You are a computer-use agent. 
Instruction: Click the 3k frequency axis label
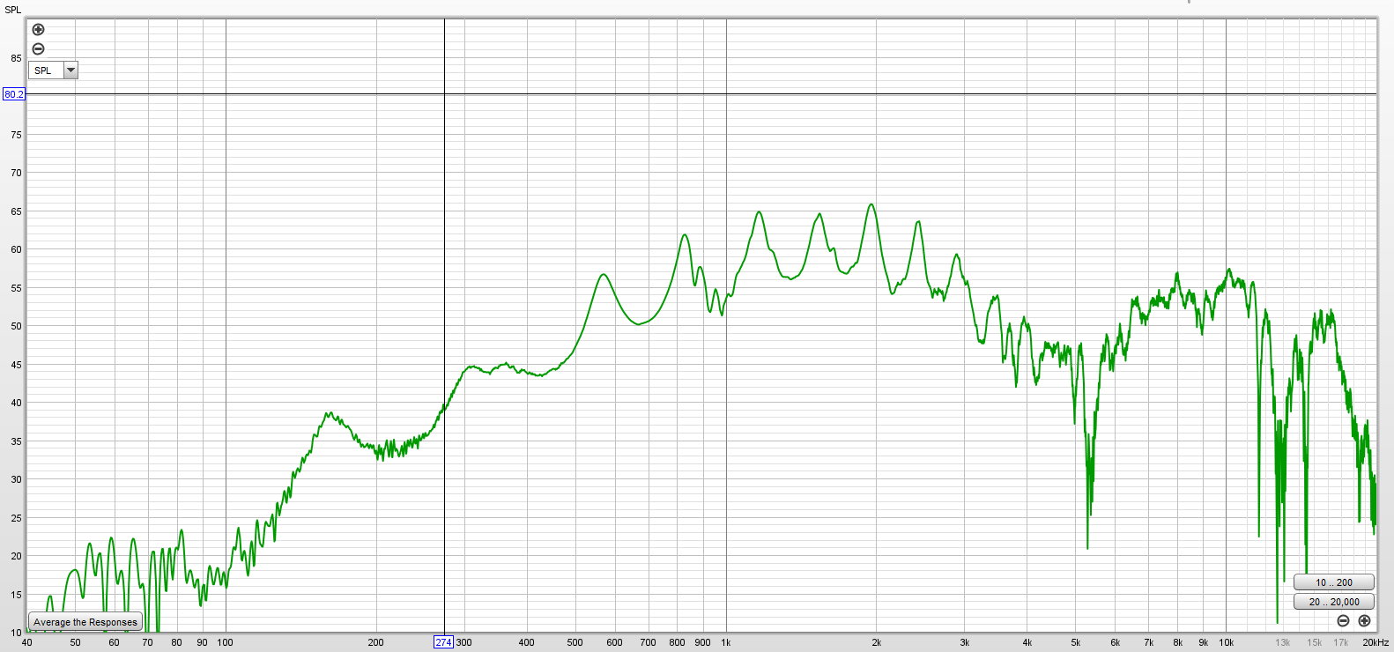tap(965, 642)
